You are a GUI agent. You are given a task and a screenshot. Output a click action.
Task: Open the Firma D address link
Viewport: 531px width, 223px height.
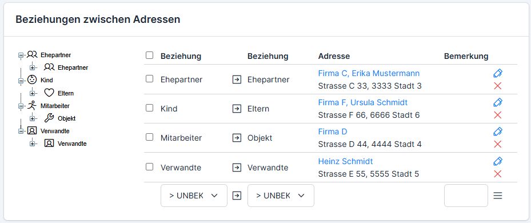point(333,132)
